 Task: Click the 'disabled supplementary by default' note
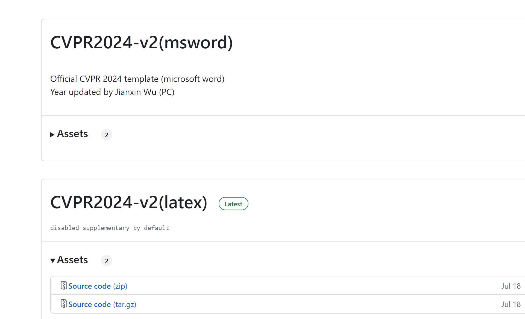110,228
